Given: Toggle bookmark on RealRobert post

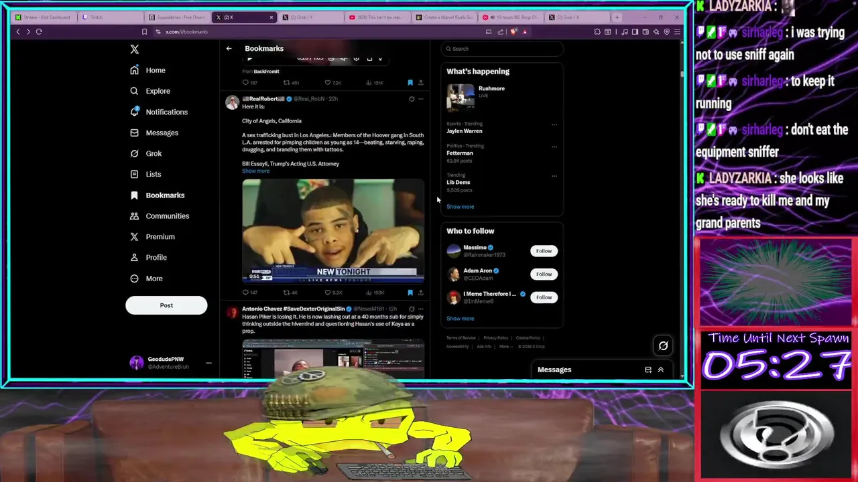Looking at the screenshot, I should tap(410, 293).
